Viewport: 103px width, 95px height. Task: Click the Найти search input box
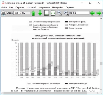[83, 13]
